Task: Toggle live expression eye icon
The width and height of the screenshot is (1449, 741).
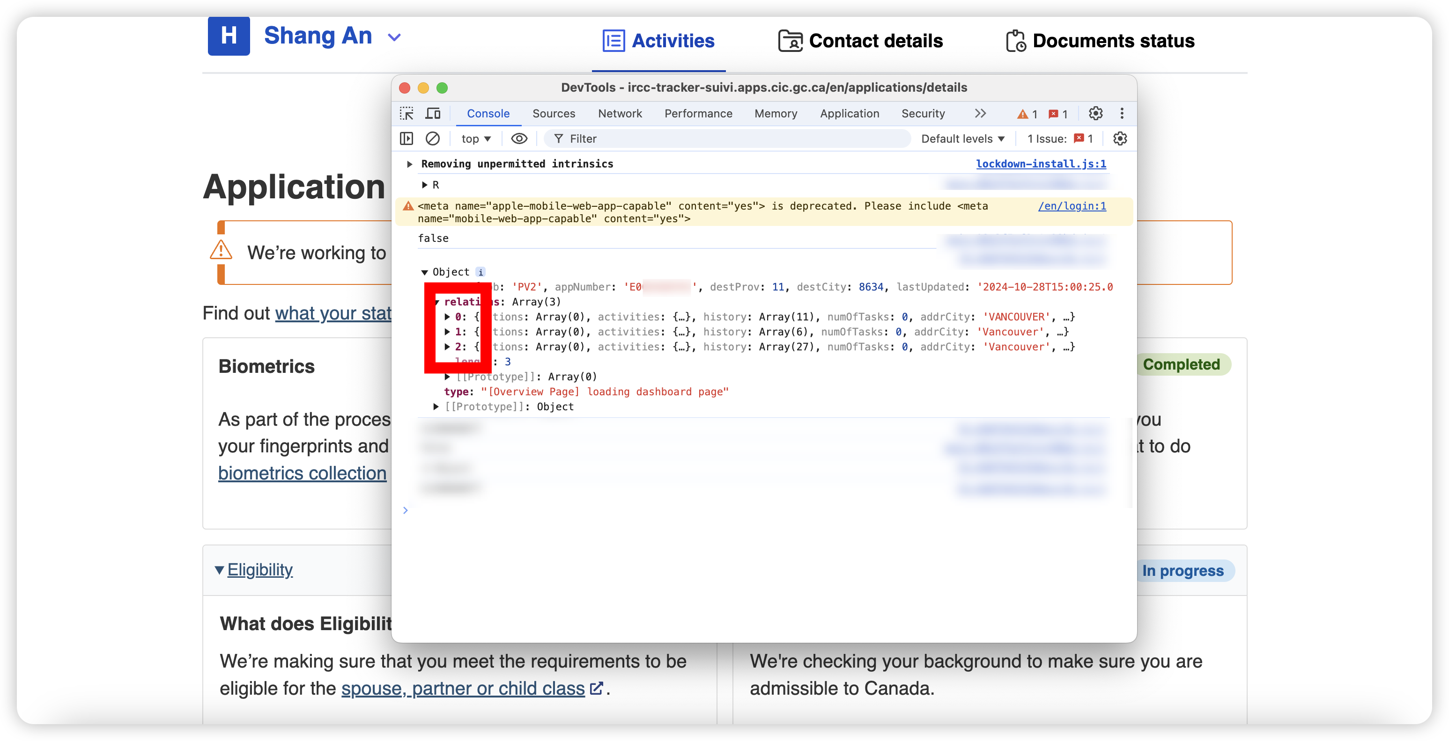Action: pos(518,138)
